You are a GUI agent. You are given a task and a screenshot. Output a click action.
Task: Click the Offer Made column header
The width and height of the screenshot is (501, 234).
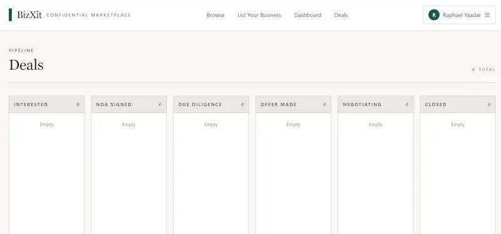coord(293,104)
